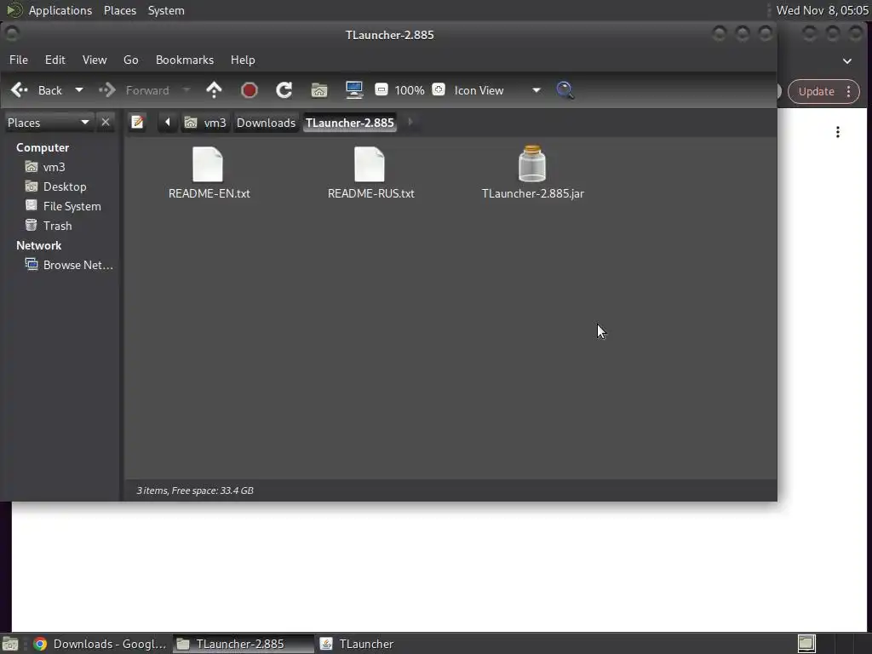Go to the Downloads path segment
872x654 pixels.
[x=266, y=123]
